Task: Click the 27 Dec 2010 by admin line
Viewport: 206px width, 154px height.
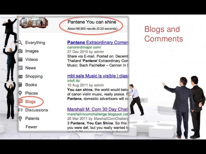Action: click(x=85, y=52)
